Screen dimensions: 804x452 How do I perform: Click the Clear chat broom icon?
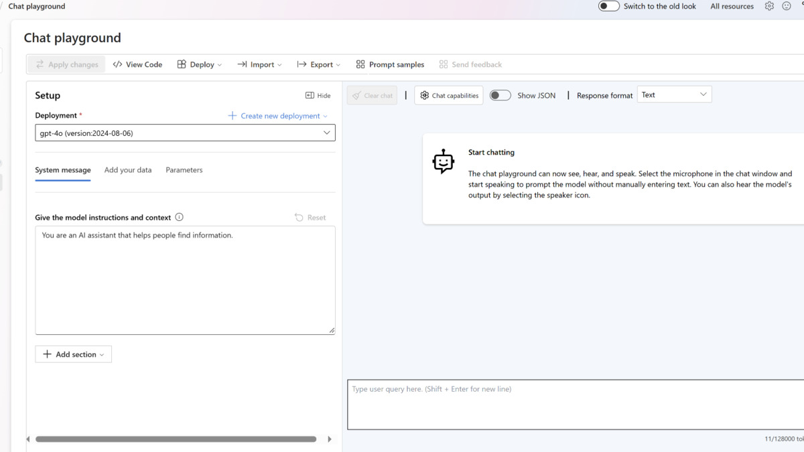356,95
